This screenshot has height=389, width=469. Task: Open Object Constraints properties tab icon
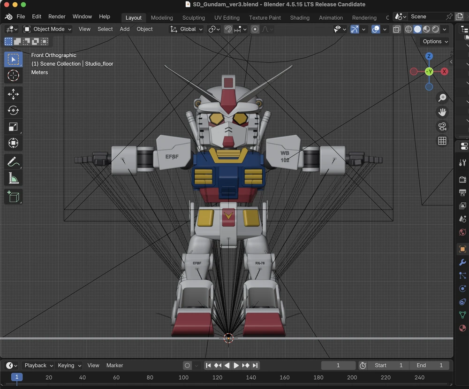[x=462, y=302]
